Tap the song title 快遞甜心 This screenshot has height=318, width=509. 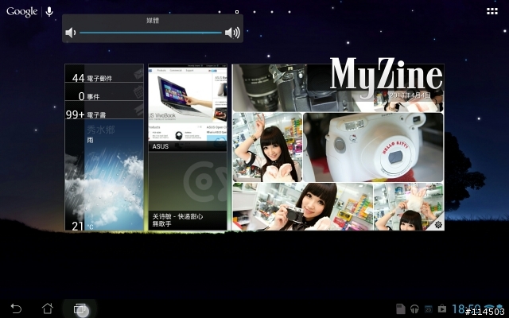click(191, 216)
